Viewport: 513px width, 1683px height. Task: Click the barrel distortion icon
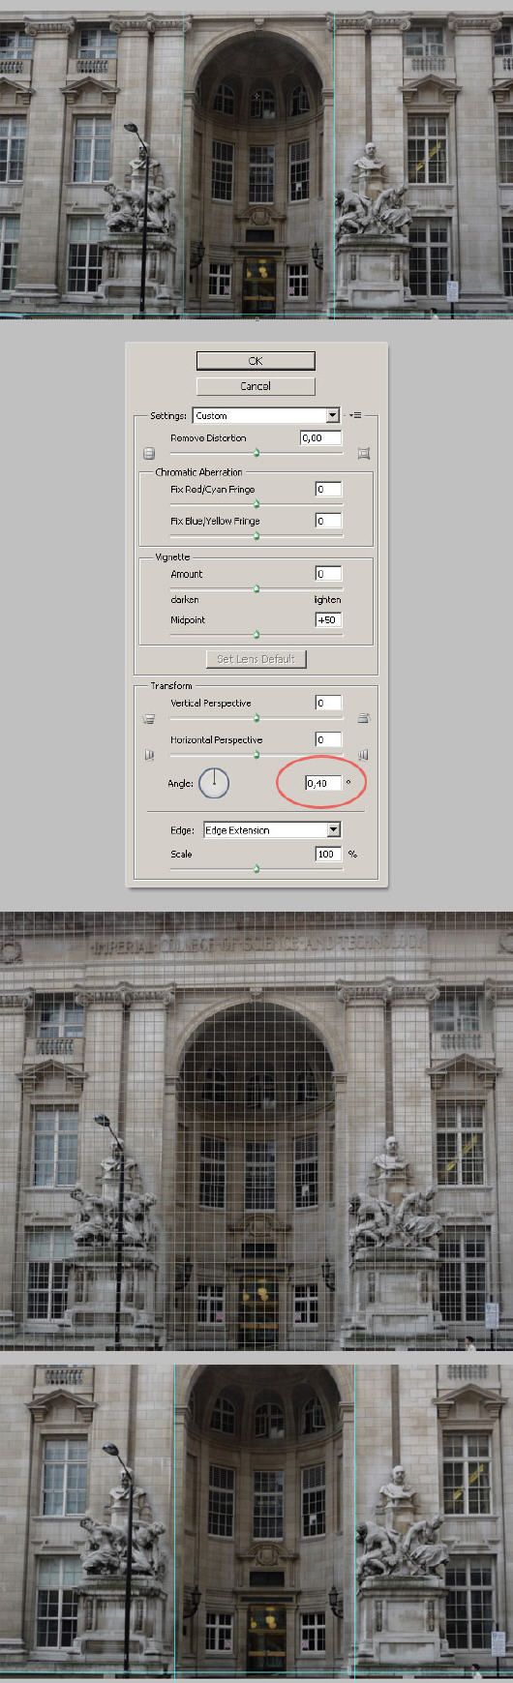tap(149, 453)
